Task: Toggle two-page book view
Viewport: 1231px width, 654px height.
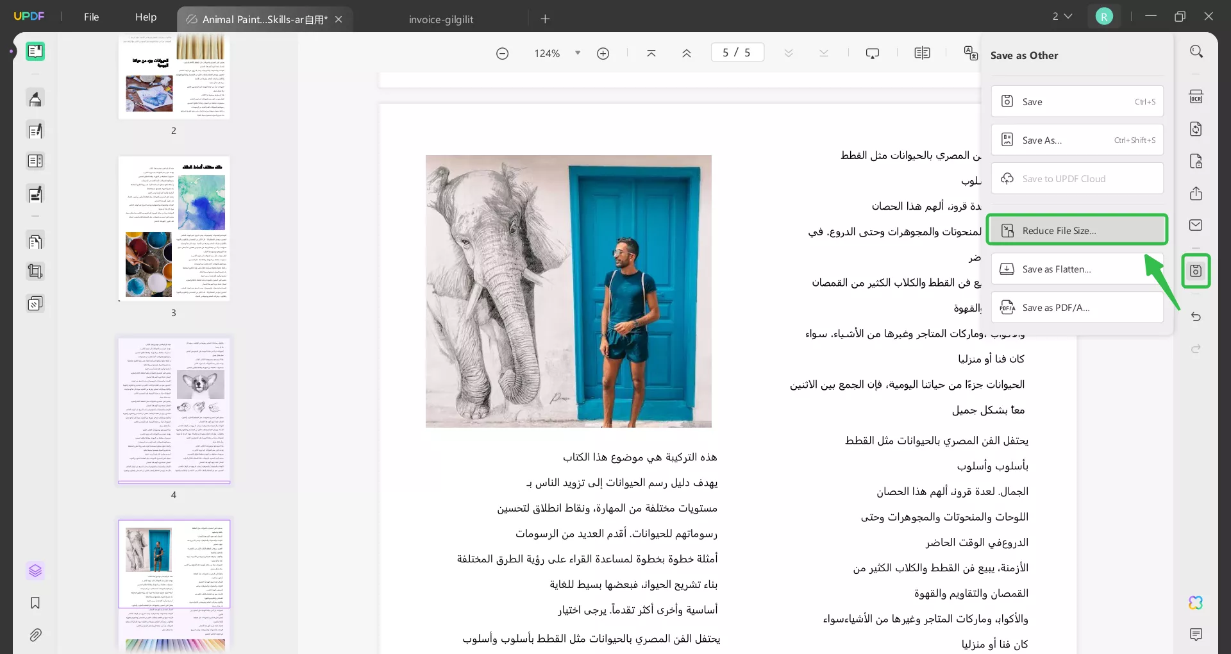Action: tap(923, 53)
